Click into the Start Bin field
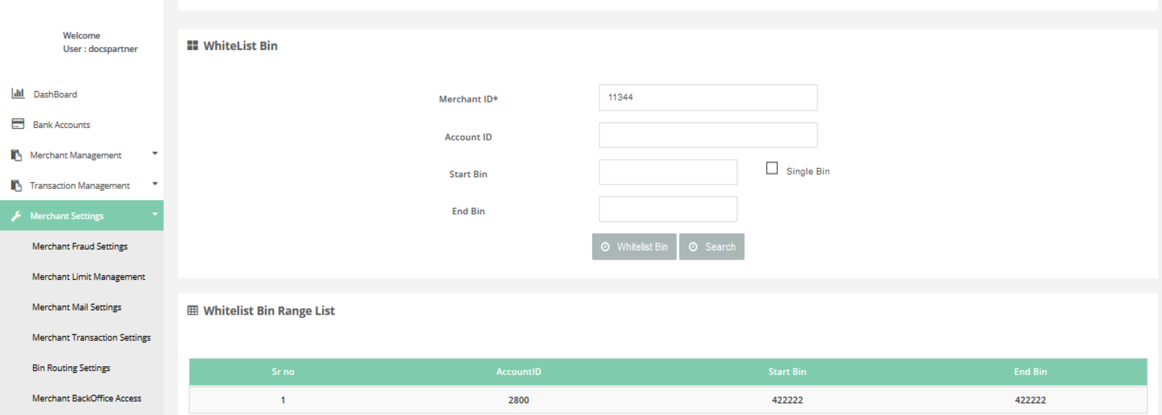1162x415 pixels. tap(668, 173)
